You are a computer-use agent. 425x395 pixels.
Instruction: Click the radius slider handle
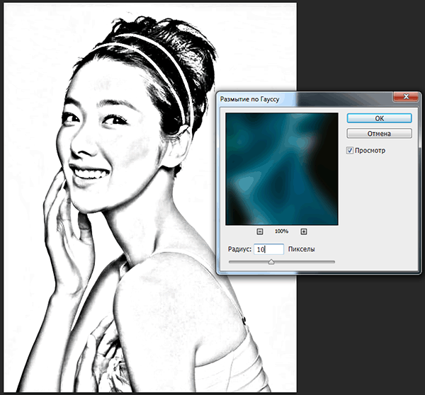[271, 262]
